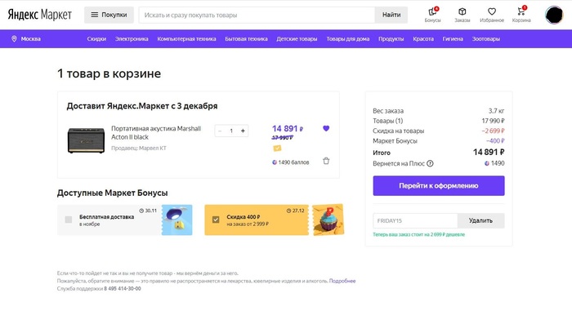Image resolution: width=572 pixels, height=315 pixels.
Task: Click the Бесплатная доставка coupon image
Action: click(177, 220)
